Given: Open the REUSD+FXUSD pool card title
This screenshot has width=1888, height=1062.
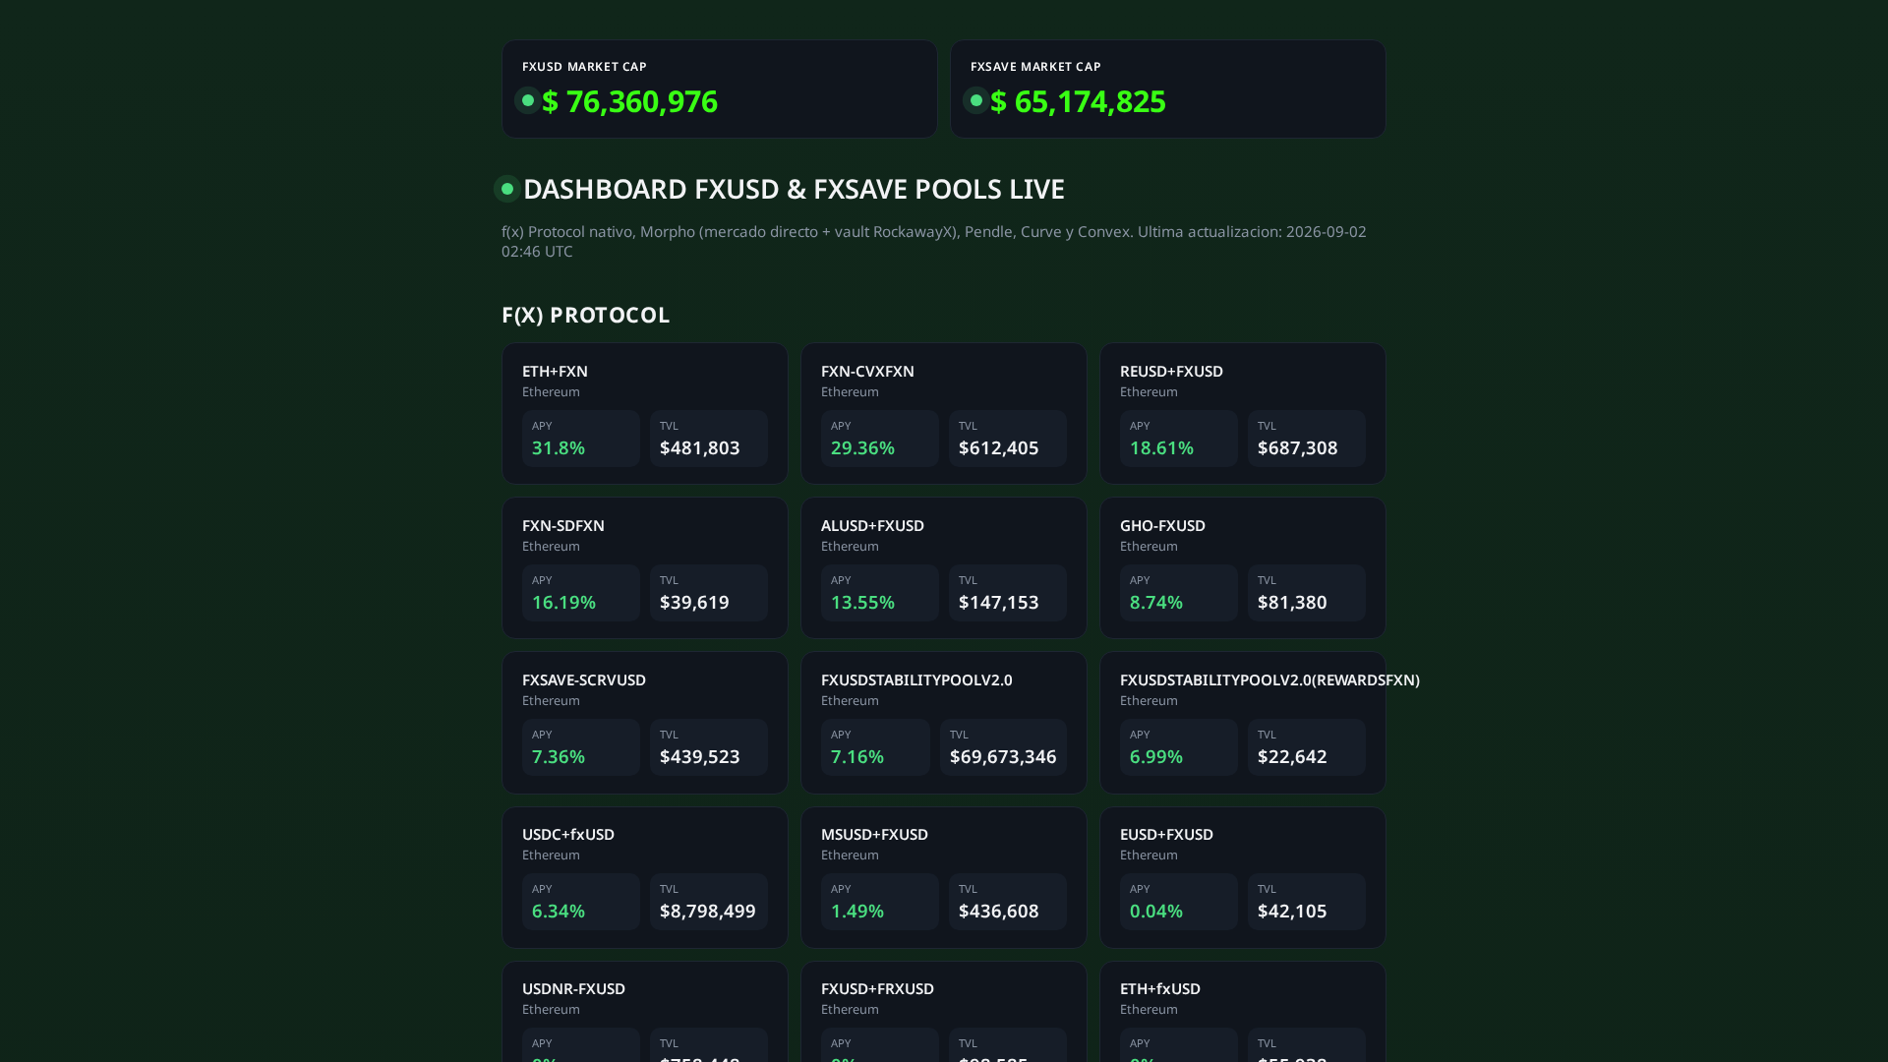Looking at the screenshot, I should (1172, 371).
